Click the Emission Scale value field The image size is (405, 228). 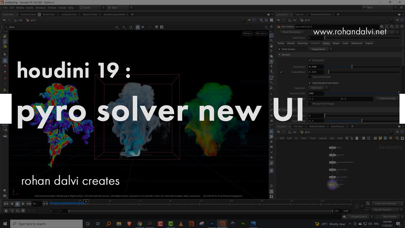point(316,93)
